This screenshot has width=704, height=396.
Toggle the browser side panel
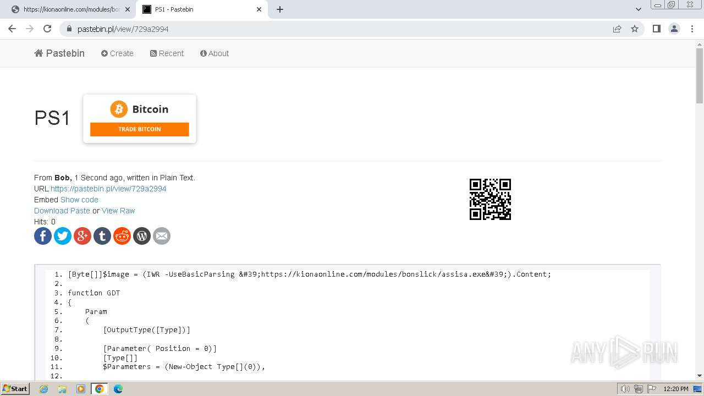click(656, 29)
